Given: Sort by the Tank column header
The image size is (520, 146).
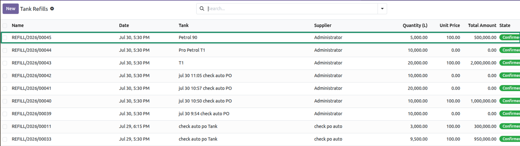Looking at the screenshot, I should coord(184,25).
